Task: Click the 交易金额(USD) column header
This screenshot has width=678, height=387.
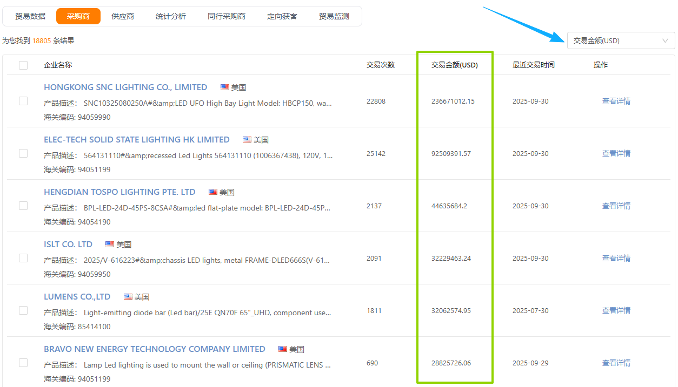Action: point(455,65)
